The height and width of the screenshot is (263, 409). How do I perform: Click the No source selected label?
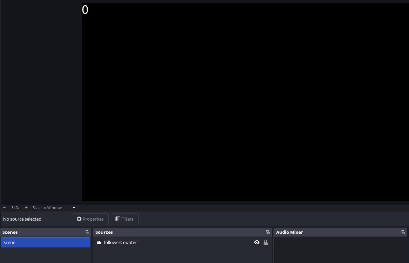click(22, 219)
